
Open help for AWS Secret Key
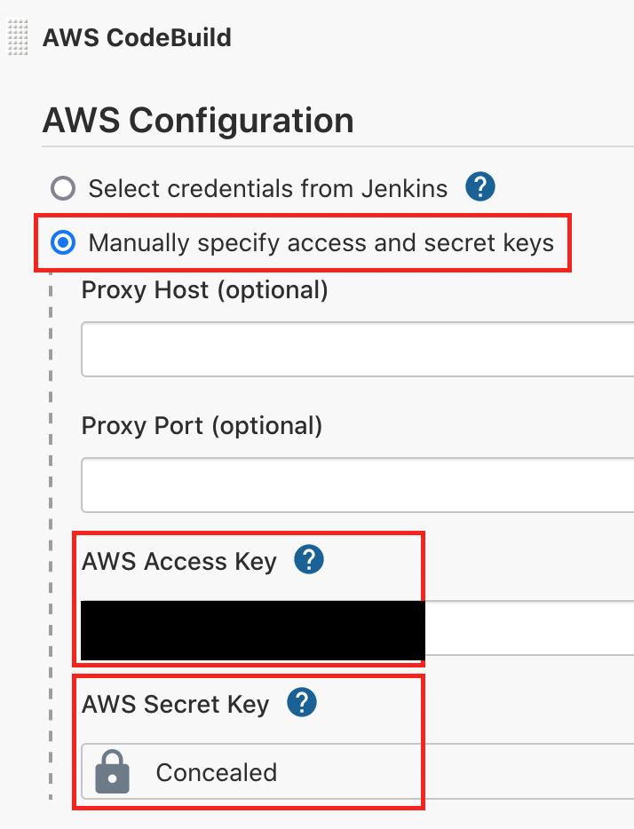(302, 703)
